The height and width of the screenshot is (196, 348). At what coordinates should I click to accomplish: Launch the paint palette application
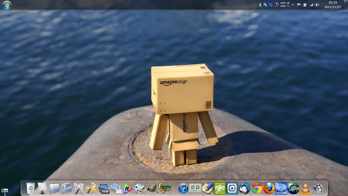[140, 189]
